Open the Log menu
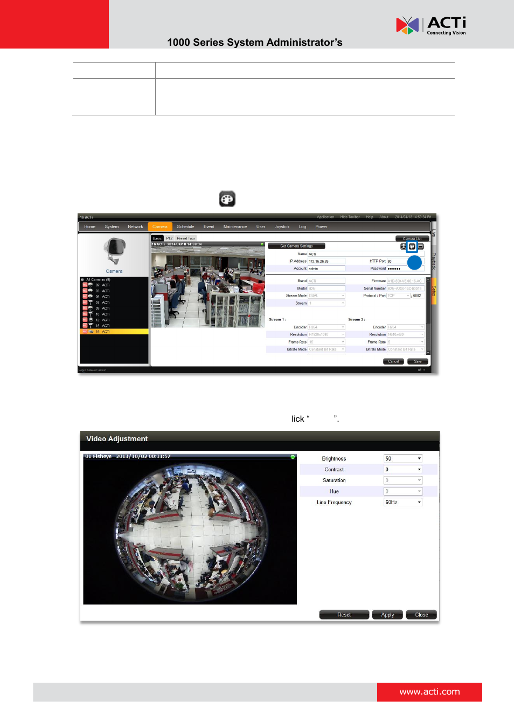Viewport: 514px width, 728px height. pos(302,227)
